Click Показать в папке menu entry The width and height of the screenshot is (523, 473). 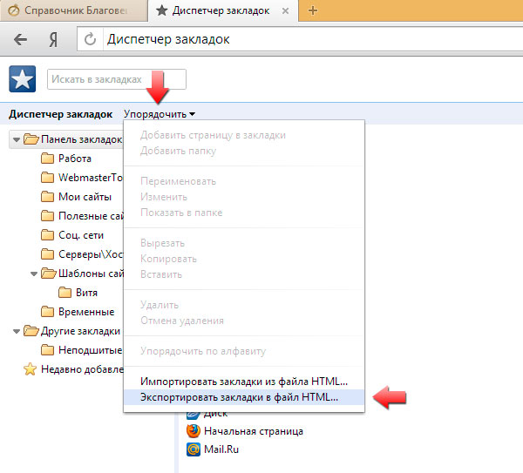pyautogui.click(x=244, y=213)
